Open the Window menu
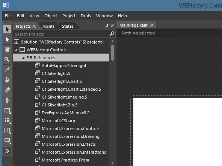The image size is (222, 166). [x=104, y=16]
